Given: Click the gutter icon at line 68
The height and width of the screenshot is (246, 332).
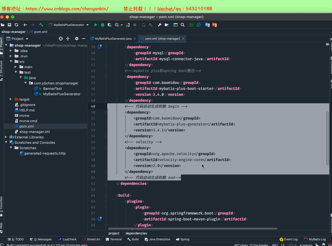Looking at the screenshot, I should tap(99, 219).
